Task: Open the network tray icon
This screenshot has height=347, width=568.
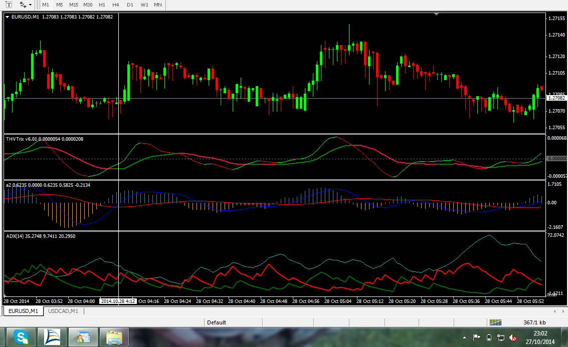Action: (x=501, y=337)
